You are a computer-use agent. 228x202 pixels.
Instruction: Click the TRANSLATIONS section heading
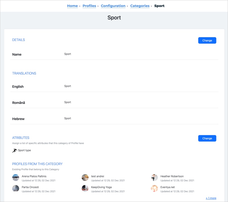point(24,73)
